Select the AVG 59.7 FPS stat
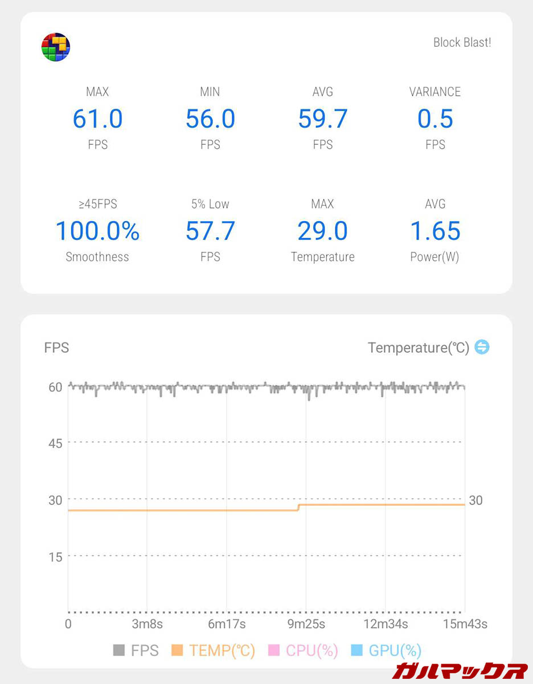The image size is (533, 684). click(x=323, y=119)
